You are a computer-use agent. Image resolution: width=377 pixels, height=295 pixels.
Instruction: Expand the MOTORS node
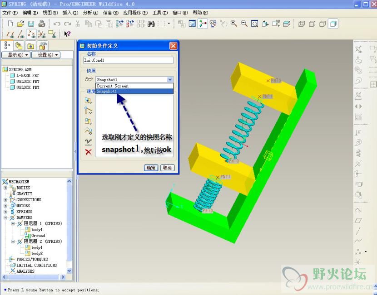(x=5, y=206)
